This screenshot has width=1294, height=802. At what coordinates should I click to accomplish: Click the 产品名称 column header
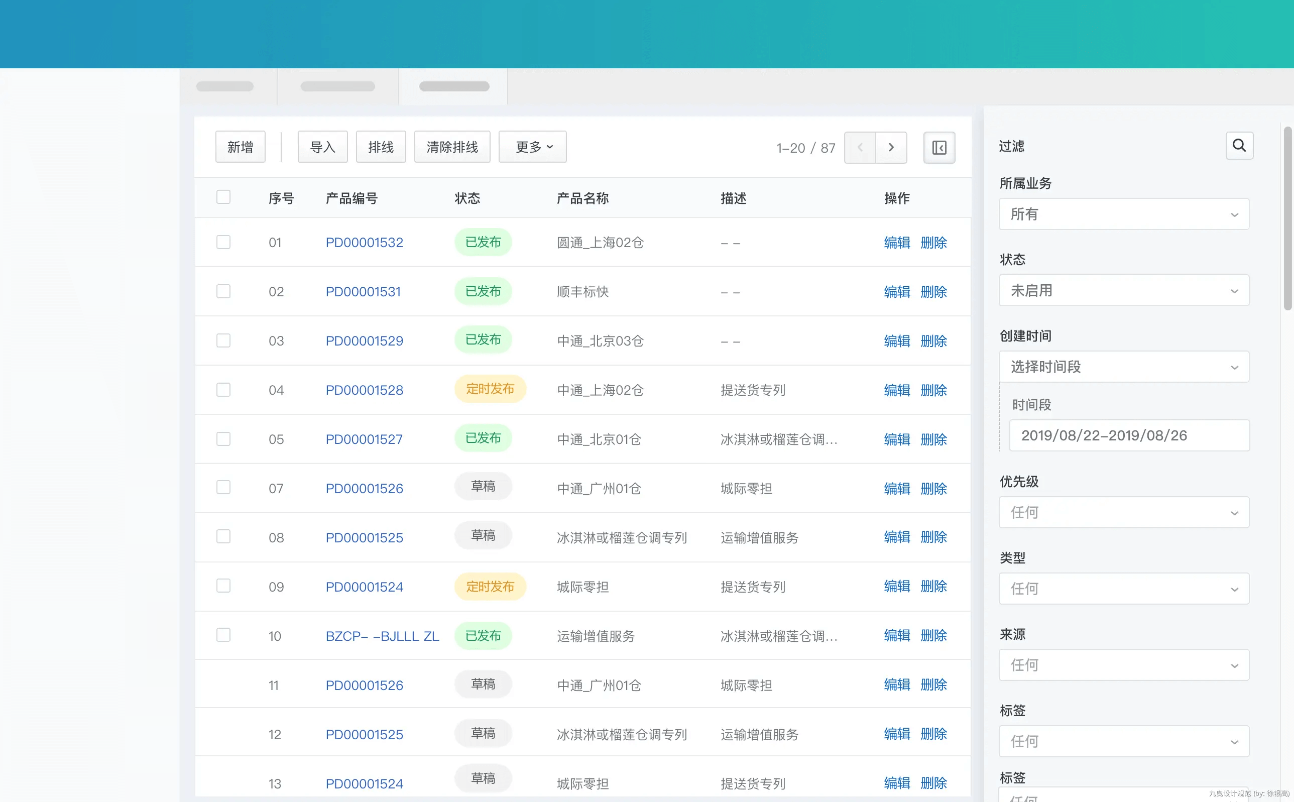click(x=583, y=198)
